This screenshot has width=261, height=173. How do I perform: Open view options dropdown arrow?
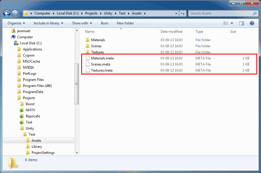pyautogui.click(x=232, y=23)
